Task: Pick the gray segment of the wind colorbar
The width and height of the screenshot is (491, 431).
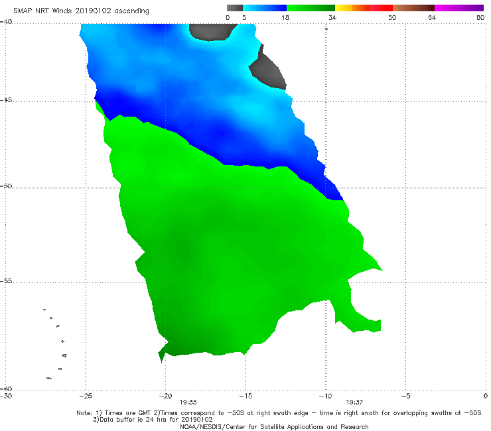Action: pyautogui.click(x=235, y=8)
